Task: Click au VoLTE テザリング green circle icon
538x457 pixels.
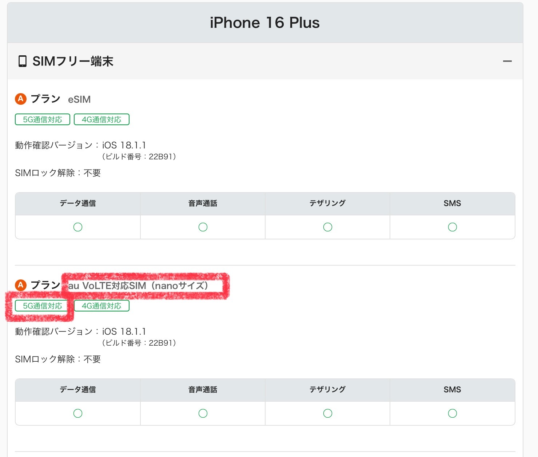Action: (328, 413)
